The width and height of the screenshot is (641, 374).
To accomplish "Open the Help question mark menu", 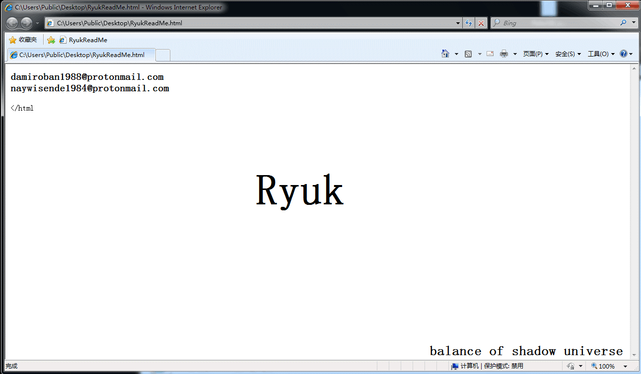I will (x=626, y=54).
